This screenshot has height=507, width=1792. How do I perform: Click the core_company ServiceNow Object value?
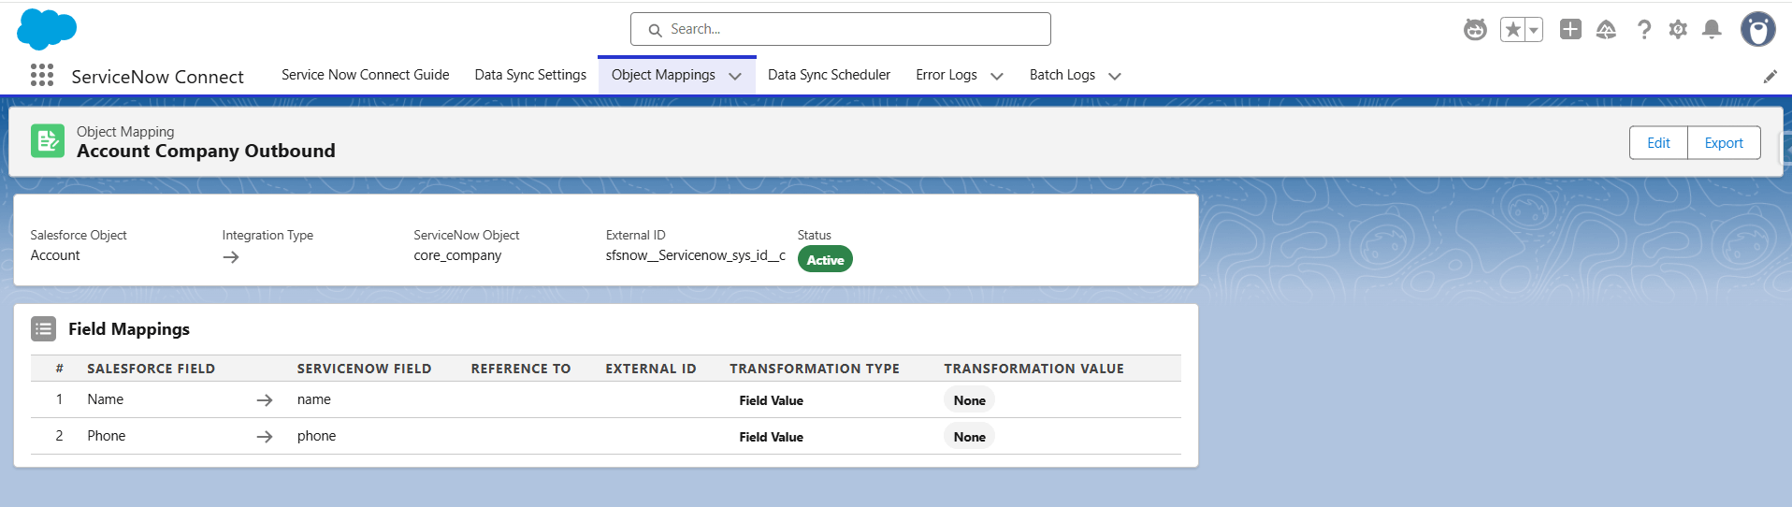click(x=457, y=255)
